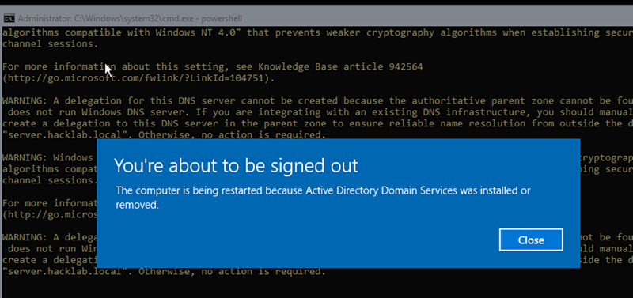This screenshot has width=633, height=298.
Task: Click the first "WARNING: A delegation for this DNS" line
Action: 318,101
